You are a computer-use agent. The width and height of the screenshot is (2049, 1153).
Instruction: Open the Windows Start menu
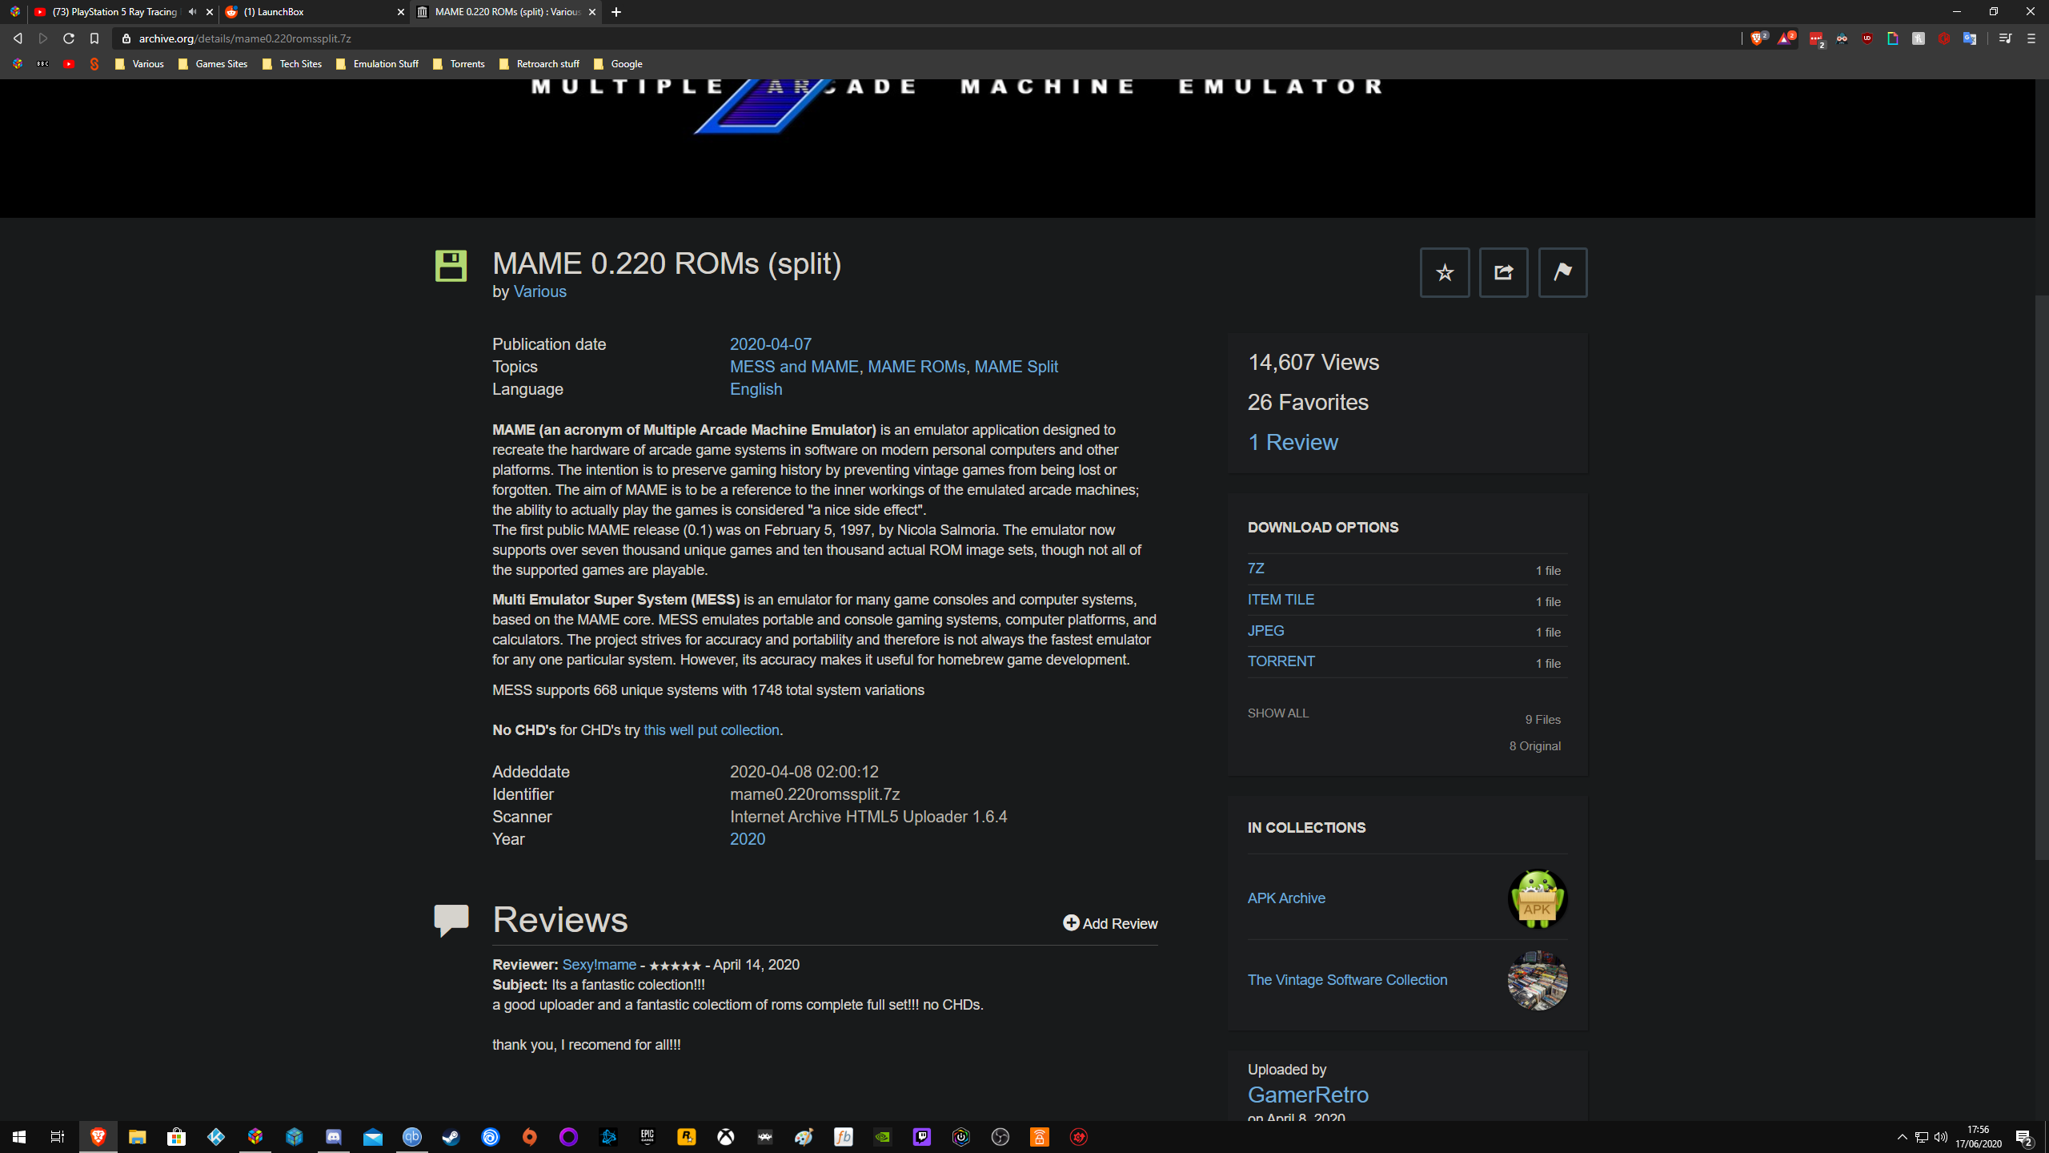19,1137
